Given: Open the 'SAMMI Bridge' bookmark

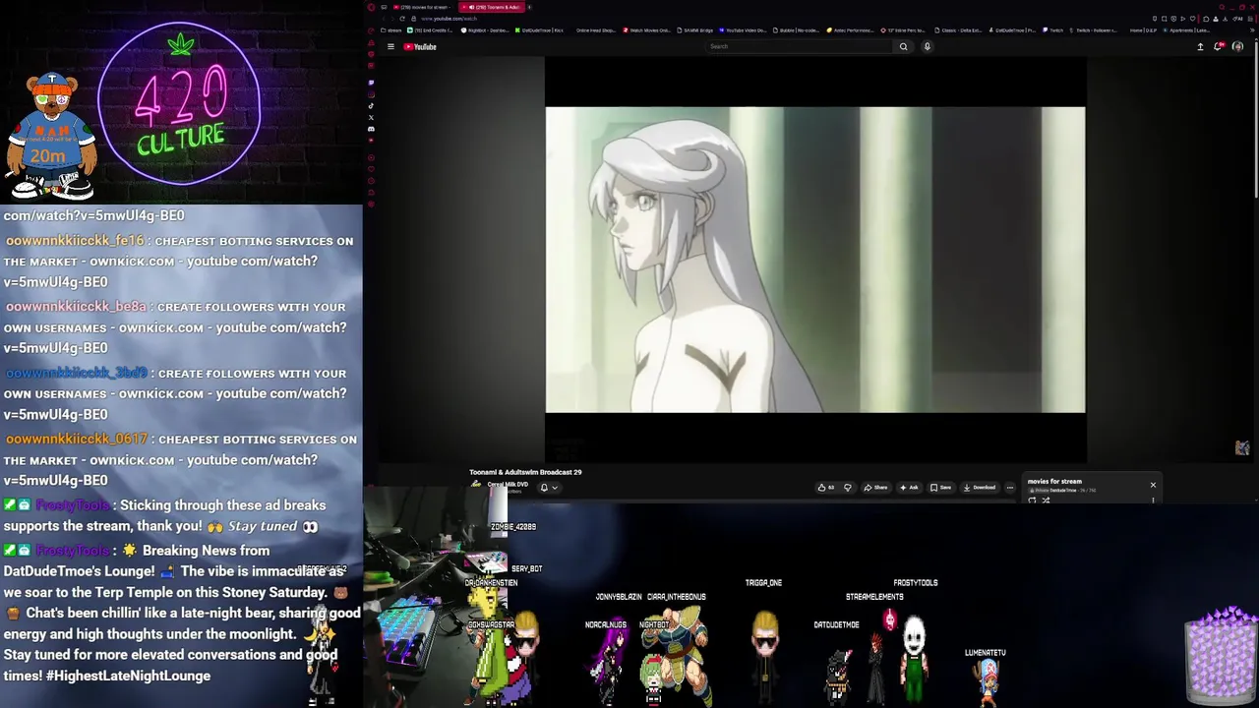Looking at the screenshot, I should (694, 30).
